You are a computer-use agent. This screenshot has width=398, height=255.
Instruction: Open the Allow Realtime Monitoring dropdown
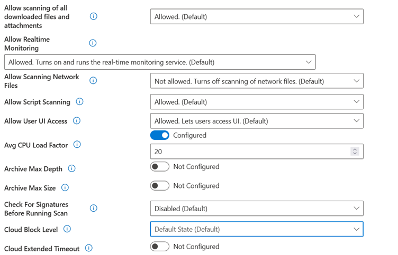160,62
